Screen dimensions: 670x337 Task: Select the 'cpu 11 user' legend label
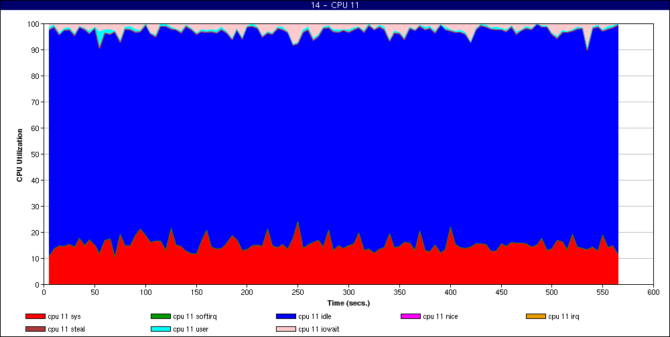[x=190, y=330]
